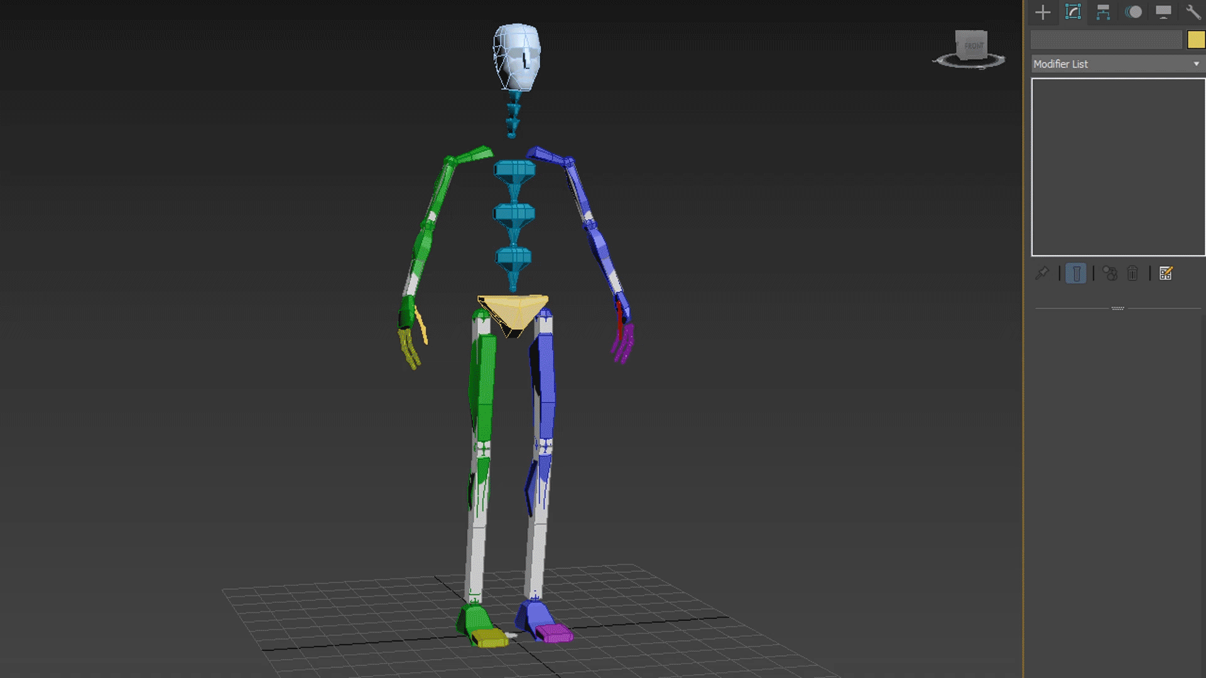
Task: Open the Motion panel icon
Action: (x=1133, y=12)
